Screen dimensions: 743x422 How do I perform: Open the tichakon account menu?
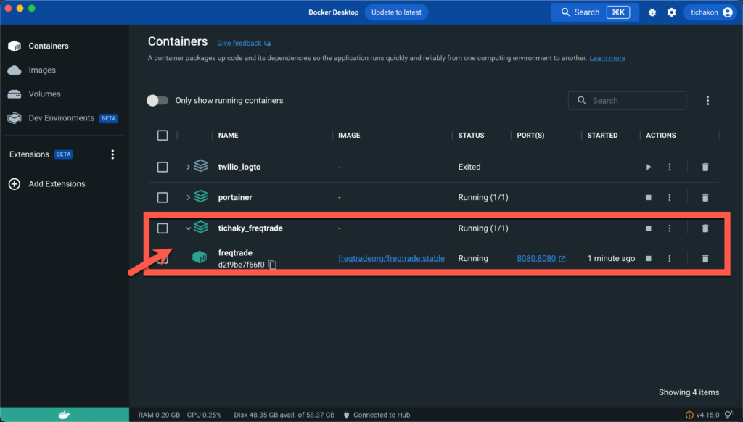point(710,12)
